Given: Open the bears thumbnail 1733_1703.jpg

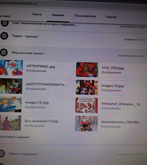Looking at the screenshot, I should (87, 69).
